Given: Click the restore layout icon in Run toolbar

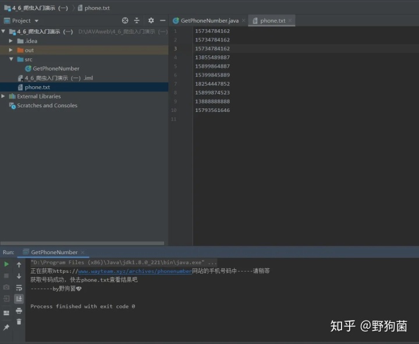Looking at the screenshot, I should (6, 313).
